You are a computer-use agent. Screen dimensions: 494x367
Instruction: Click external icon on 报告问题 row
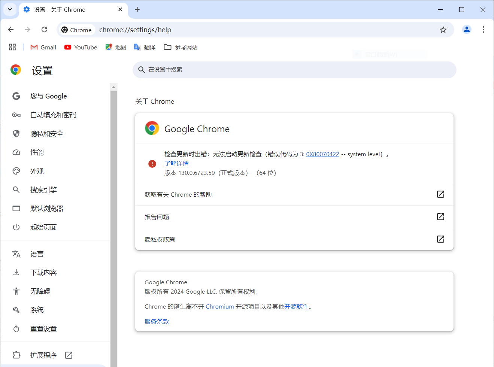pos(440,217)
